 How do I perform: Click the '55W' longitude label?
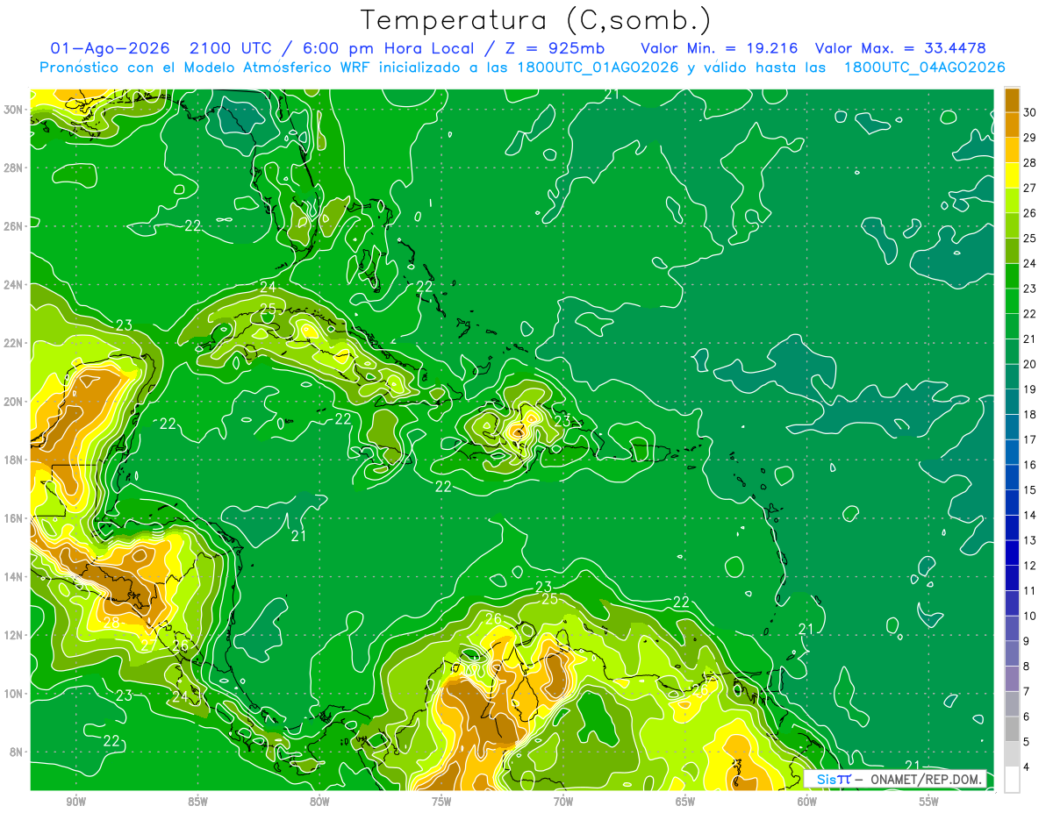929,802
